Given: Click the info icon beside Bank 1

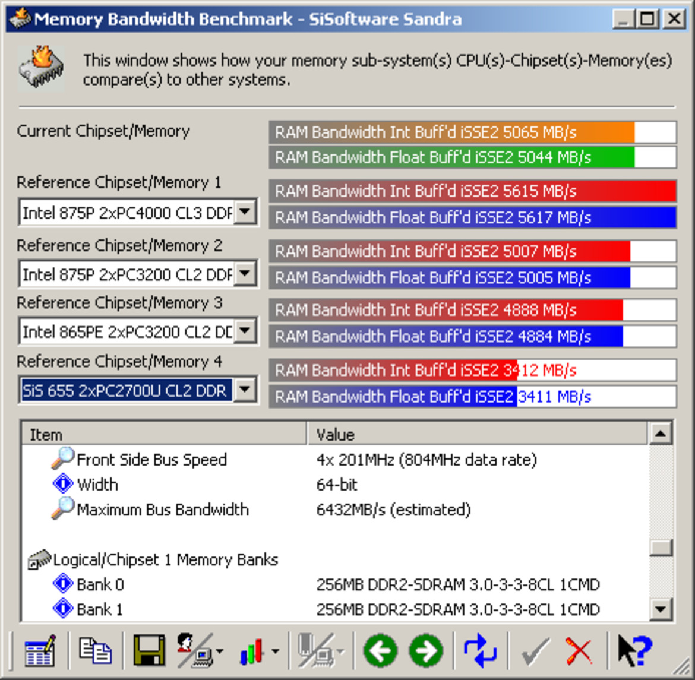Looking at the screenshot, I should click(63, 609).
